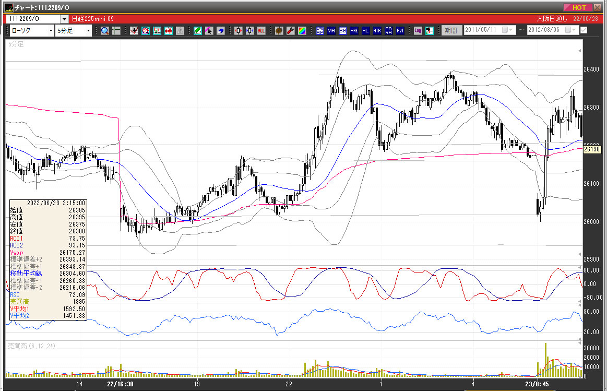Click the RCI1 value 73.75 in data box

[x=77, y=239]
